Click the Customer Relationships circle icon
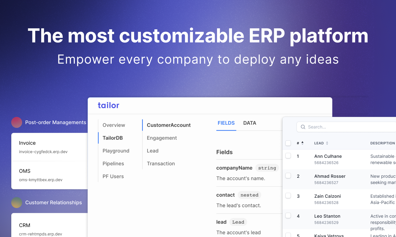The height and width of the screenshot is (237, 396). coord(17,202)
